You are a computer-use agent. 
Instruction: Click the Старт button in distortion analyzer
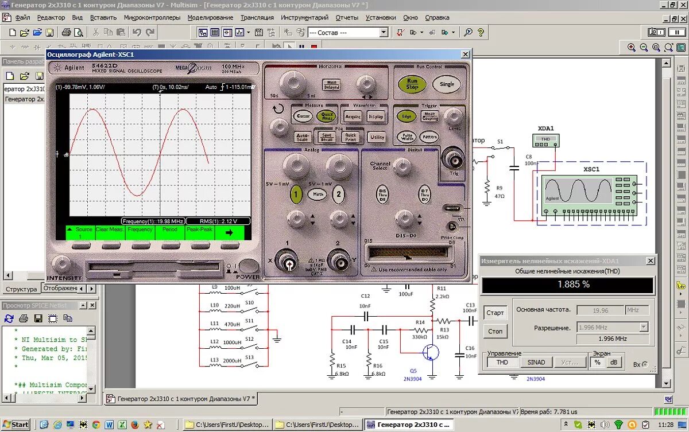[495, 313]
